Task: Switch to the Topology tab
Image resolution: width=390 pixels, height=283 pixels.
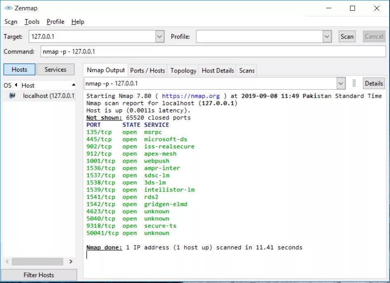Action: (183, 70)
